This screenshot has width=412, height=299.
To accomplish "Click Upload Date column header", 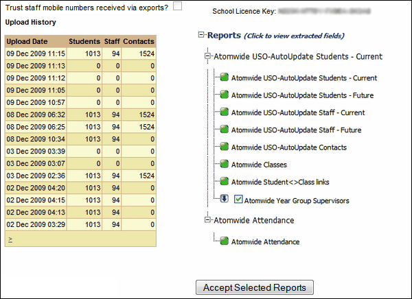I will pyautogui.click(x=36, y=41).
